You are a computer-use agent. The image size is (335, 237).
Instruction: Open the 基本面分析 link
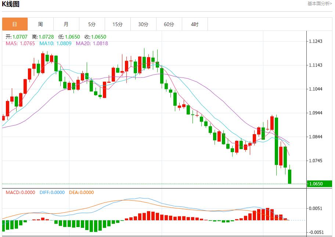pos(319,4)
